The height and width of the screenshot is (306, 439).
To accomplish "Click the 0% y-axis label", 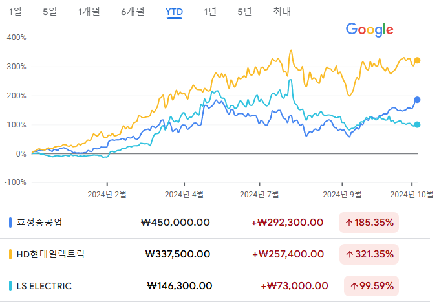I will (x=21, y=154).
